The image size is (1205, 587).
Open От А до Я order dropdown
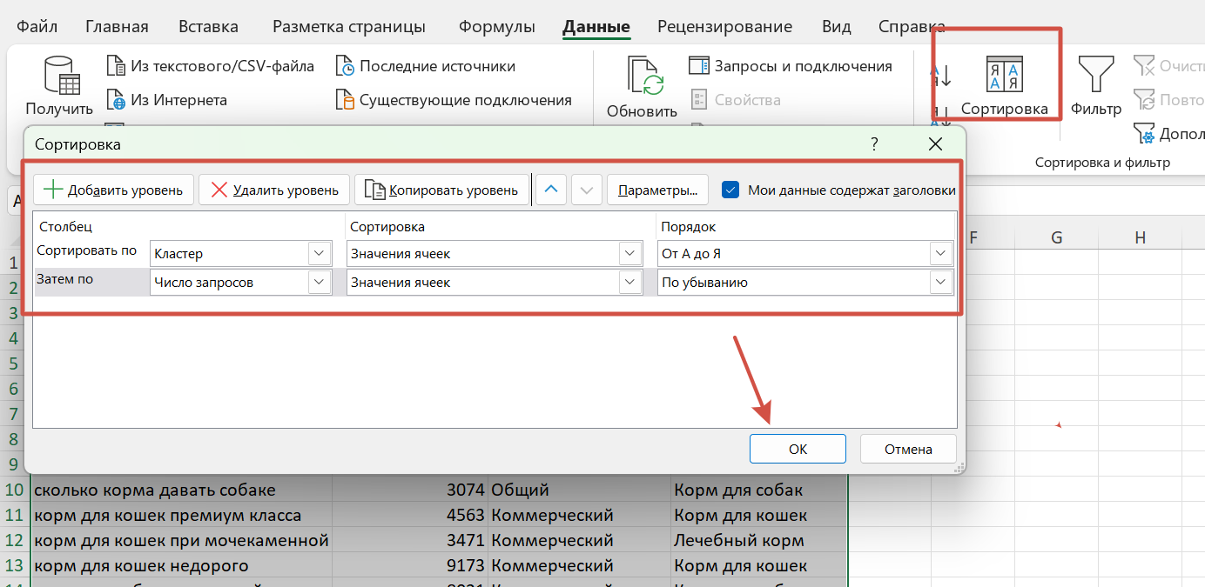940,254
